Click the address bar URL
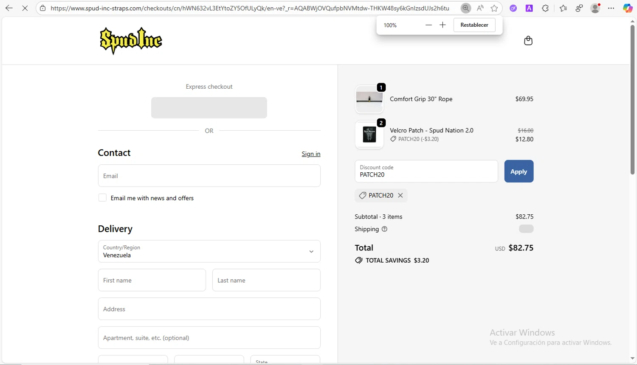The image size is (637, 365). click(250, 8)
